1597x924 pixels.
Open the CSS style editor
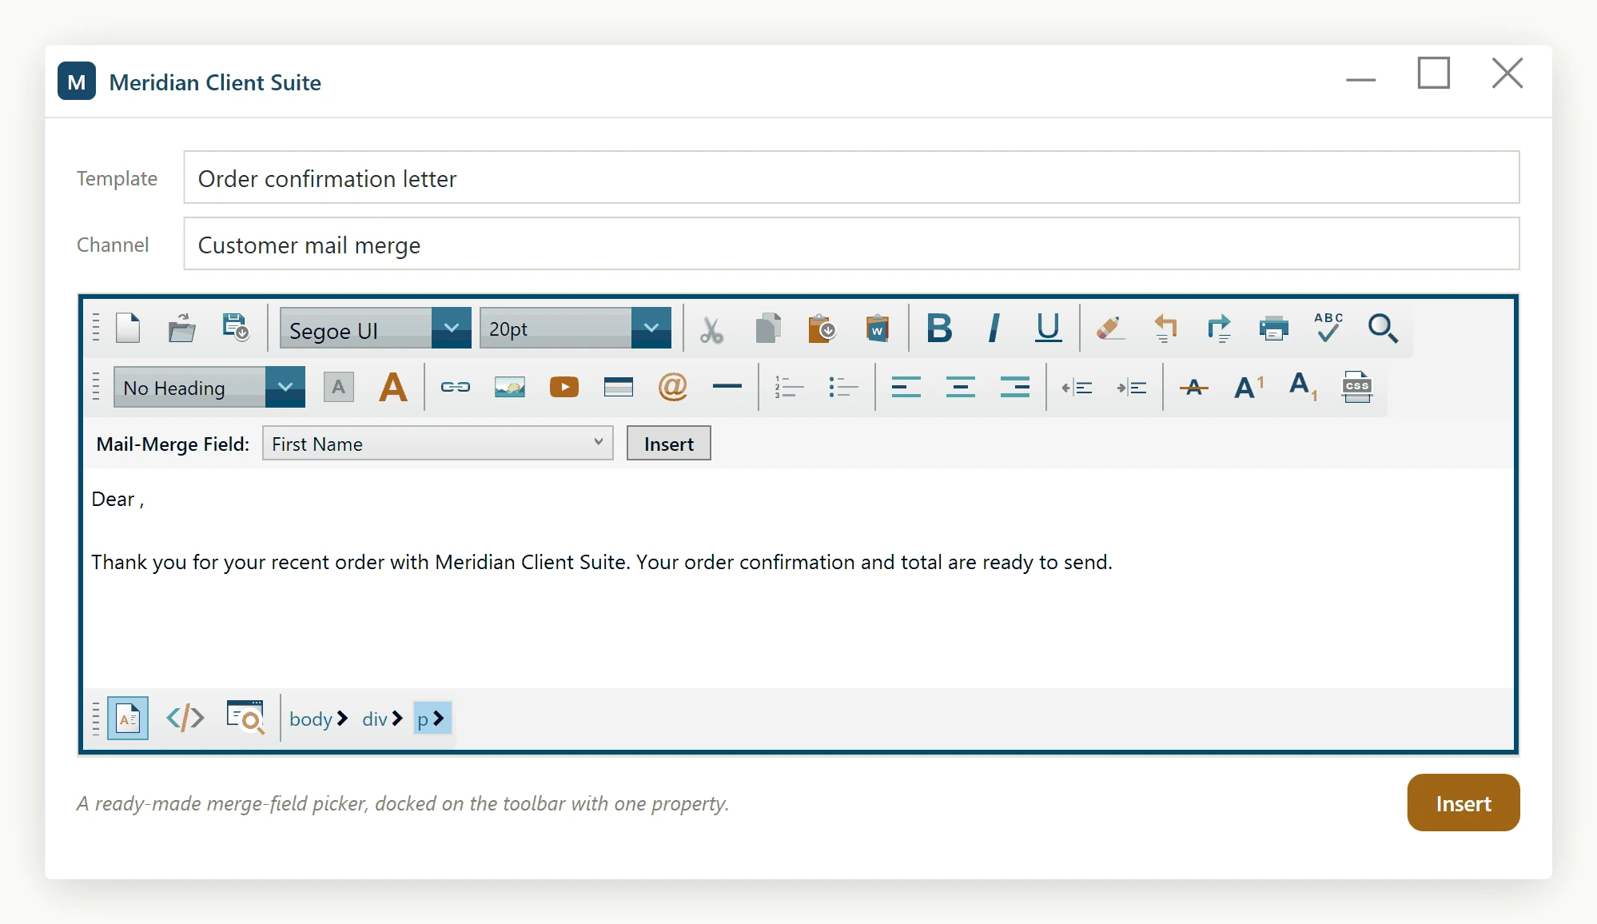pos(1357,388)
